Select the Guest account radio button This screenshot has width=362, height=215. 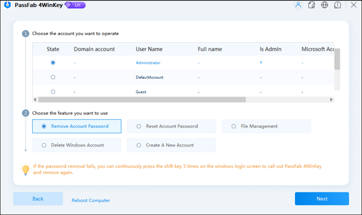pyautogui.click(x=53, y=91)
